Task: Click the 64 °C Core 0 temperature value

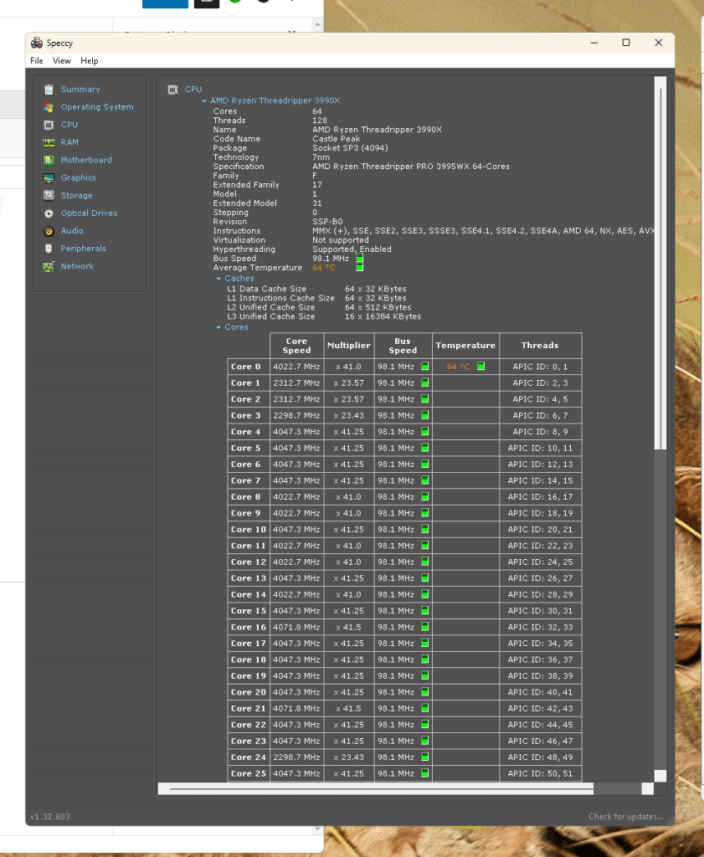Action: click(458, 367)
